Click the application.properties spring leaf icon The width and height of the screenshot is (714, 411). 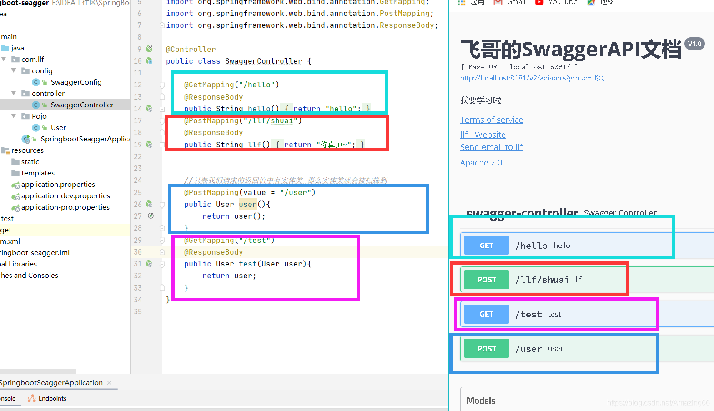[15, 185]
